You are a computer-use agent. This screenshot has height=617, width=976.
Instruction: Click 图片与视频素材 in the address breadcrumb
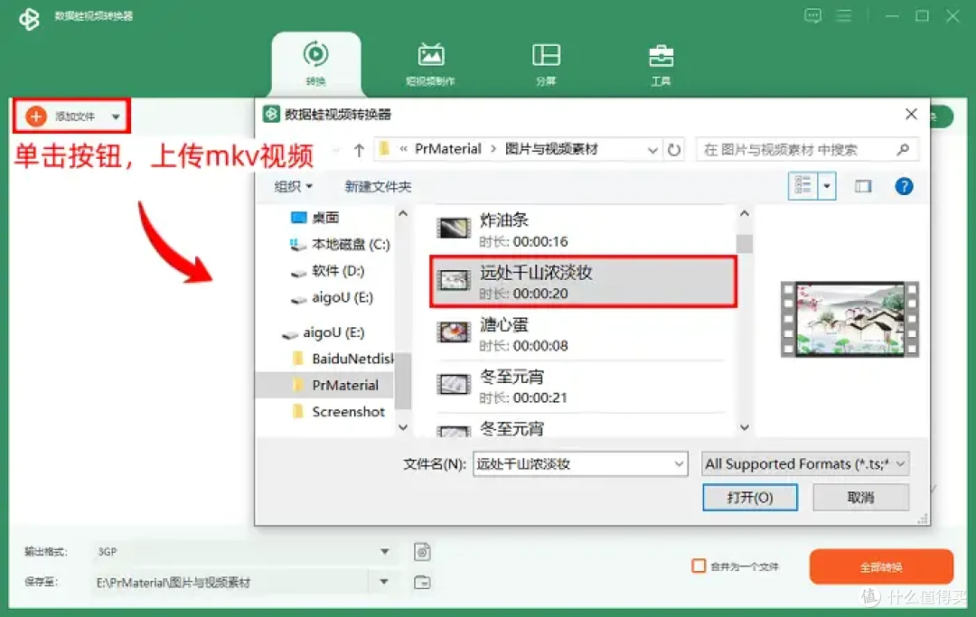tap(551, 149)
